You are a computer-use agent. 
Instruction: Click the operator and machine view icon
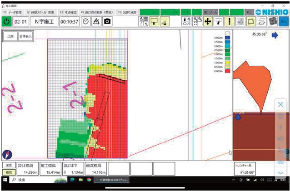[144, 21]
